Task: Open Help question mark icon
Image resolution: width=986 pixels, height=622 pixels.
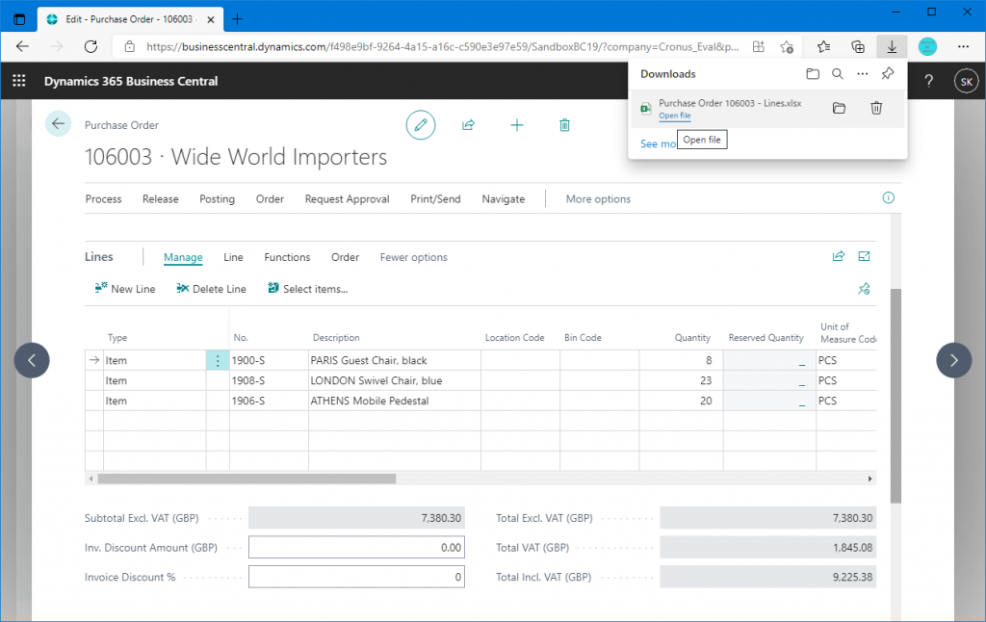Action: [x=928, y=81]
